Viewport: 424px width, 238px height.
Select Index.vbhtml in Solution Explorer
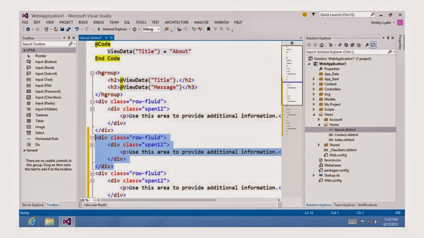344,140
